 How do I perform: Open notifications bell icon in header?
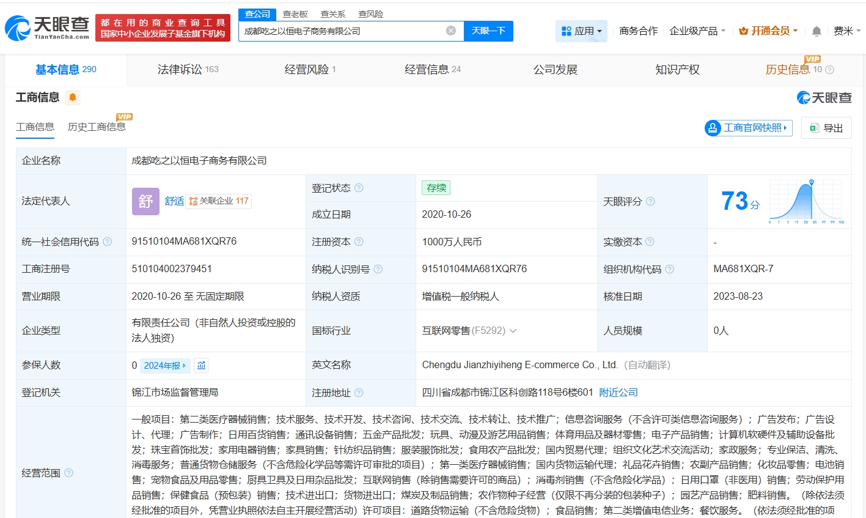816,31
